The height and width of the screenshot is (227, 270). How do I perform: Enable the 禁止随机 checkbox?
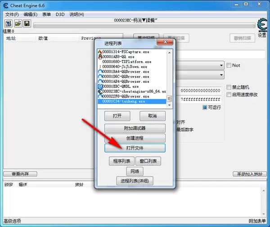click(x=229, y=87)
